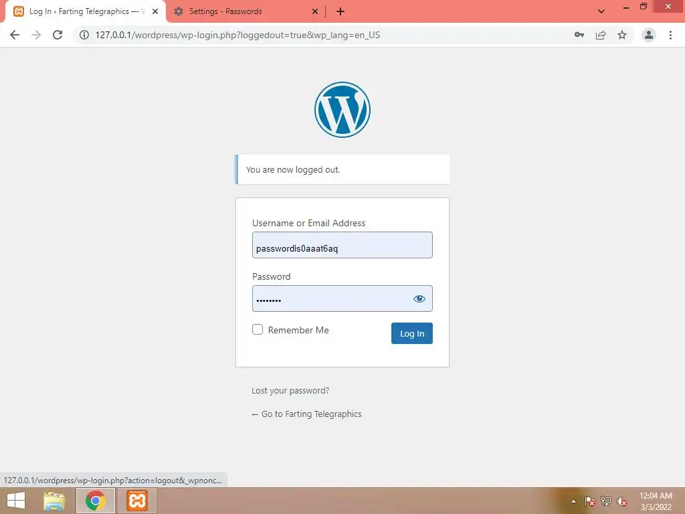Image resolution: width=685 pixels, height=514 pixels.
Task: Click the browser forward arrow
Action: coord(36,35)
